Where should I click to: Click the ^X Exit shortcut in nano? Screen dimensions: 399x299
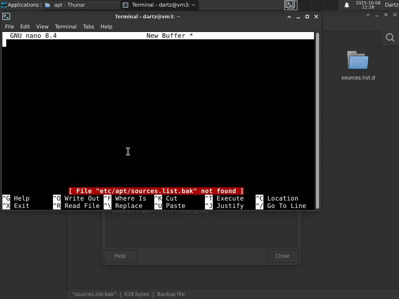click(x=16, y=206)
